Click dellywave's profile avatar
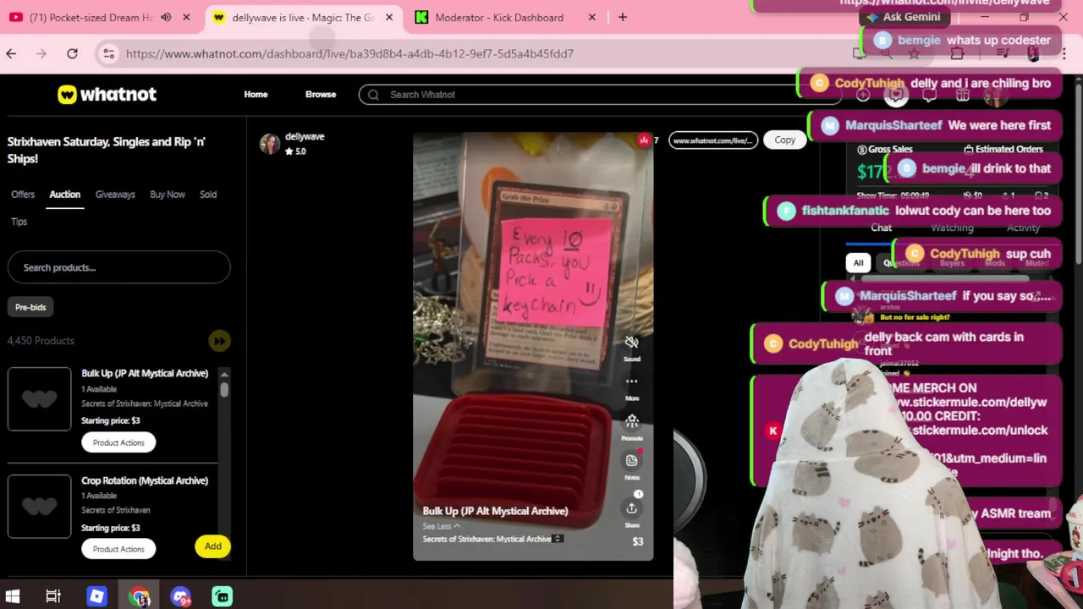This screenshot has width=1083, height=609. 270,144
